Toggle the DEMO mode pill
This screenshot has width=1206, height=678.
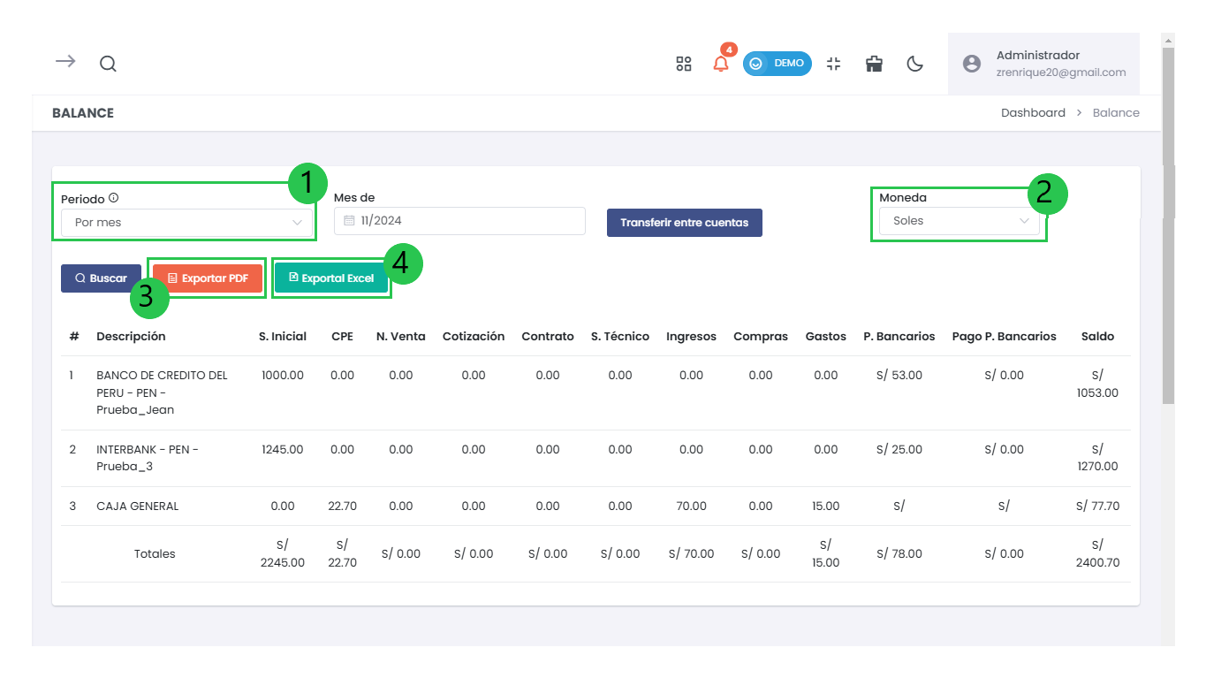coord(777,64)
